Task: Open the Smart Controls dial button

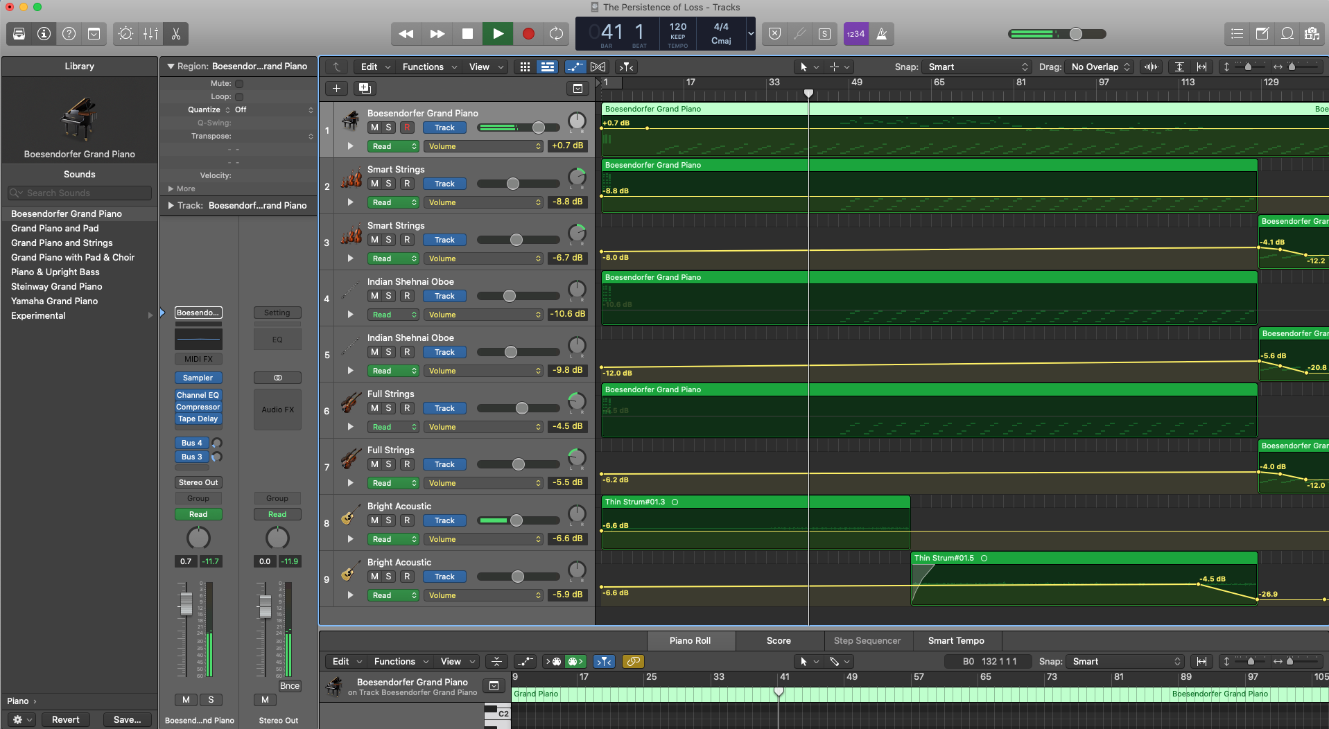Action: click(126, 33)
